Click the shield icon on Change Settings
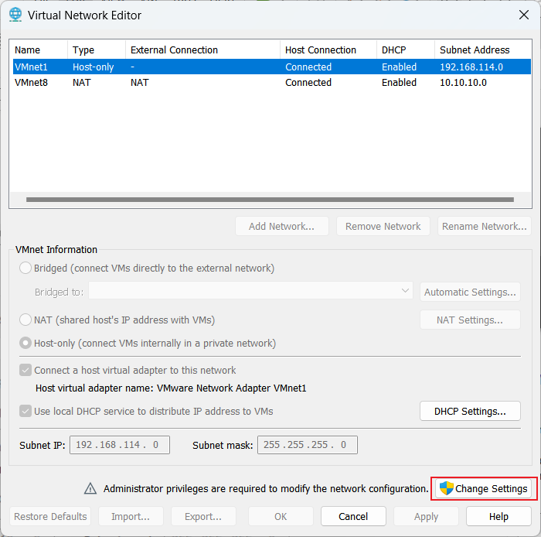541x537 pixels. coord(447,488)
